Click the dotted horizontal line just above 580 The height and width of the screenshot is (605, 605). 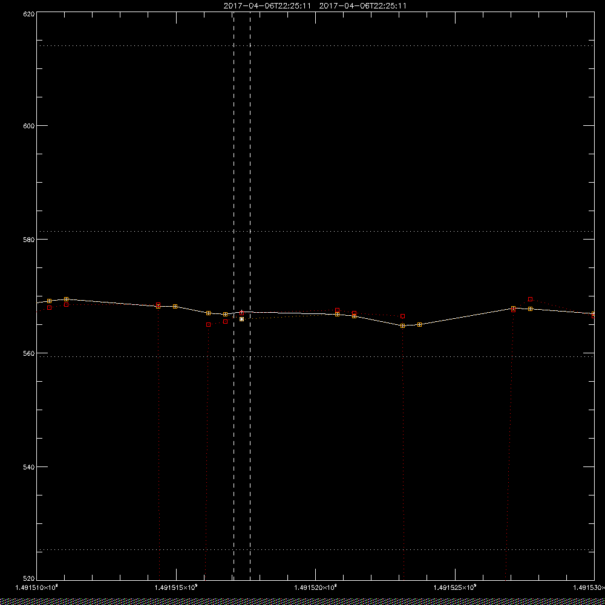click(x=315, y=231)
